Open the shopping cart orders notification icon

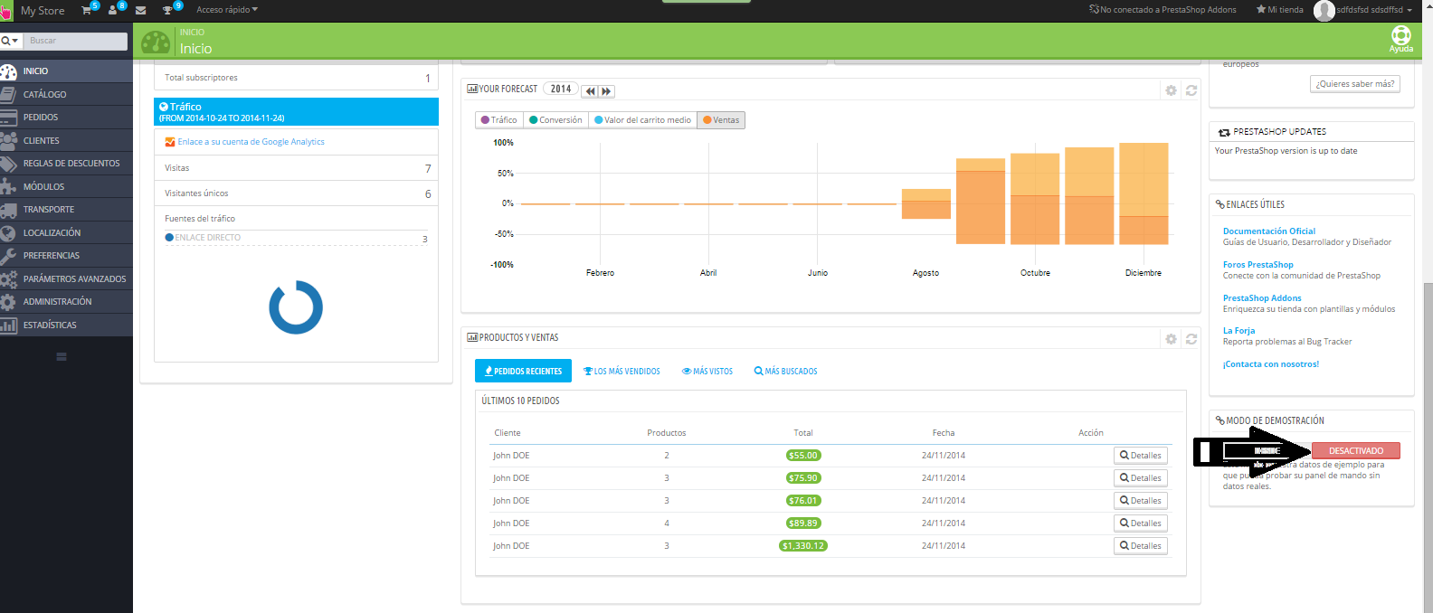pos(87,10)
